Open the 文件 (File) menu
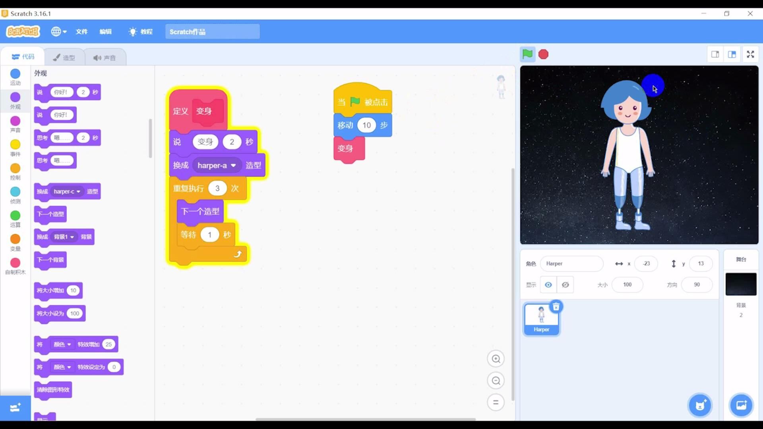This screenshot has width=763, height=429. pyautogui.click(x=81, y=31)
